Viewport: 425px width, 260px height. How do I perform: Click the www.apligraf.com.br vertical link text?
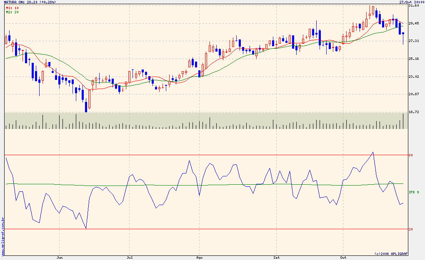pos(2,236)
